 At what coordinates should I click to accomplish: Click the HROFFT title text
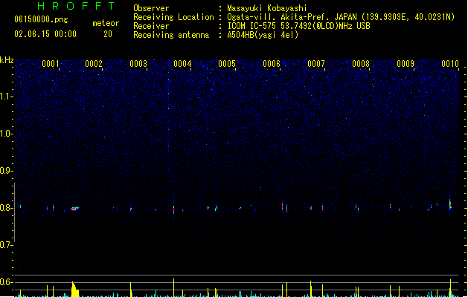76,6
